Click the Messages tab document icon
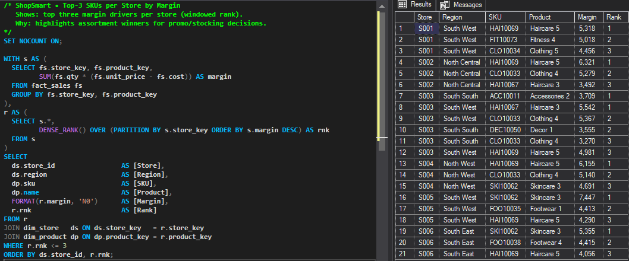629x261 pixels. (x=444, y=5)
